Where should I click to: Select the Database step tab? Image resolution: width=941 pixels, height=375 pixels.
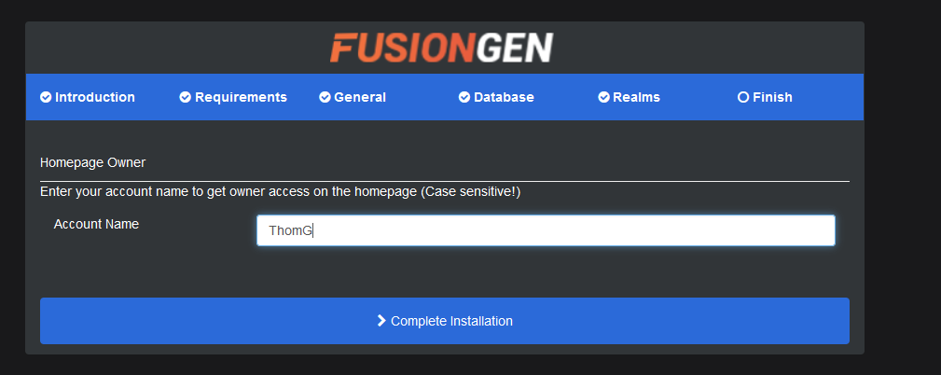point(504,97)
